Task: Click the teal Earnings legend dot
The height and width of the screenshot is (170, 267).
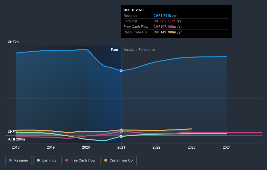Action: point(38,160)
